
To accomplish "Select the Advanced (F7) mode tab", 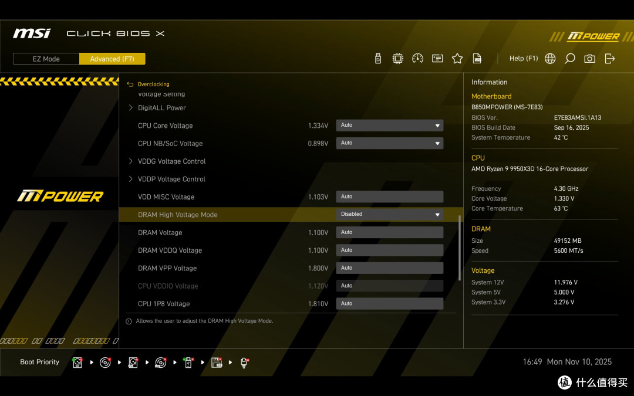I will [112, 59].
